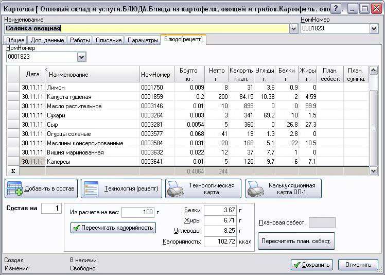Click printer icon of 'Калькуляционная карта ОП-1'

click(255, 188)
